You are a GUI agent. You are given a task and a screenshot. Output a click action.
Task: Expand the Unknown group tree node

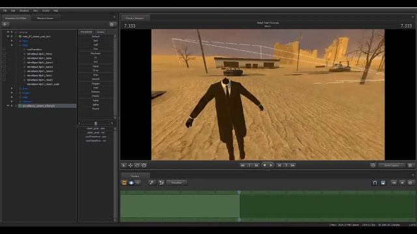click(x=20, y=101)
